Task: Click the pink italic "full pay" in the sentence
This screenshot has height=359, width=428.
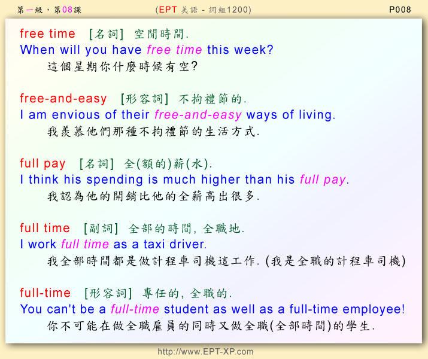Action: (323, 180)
